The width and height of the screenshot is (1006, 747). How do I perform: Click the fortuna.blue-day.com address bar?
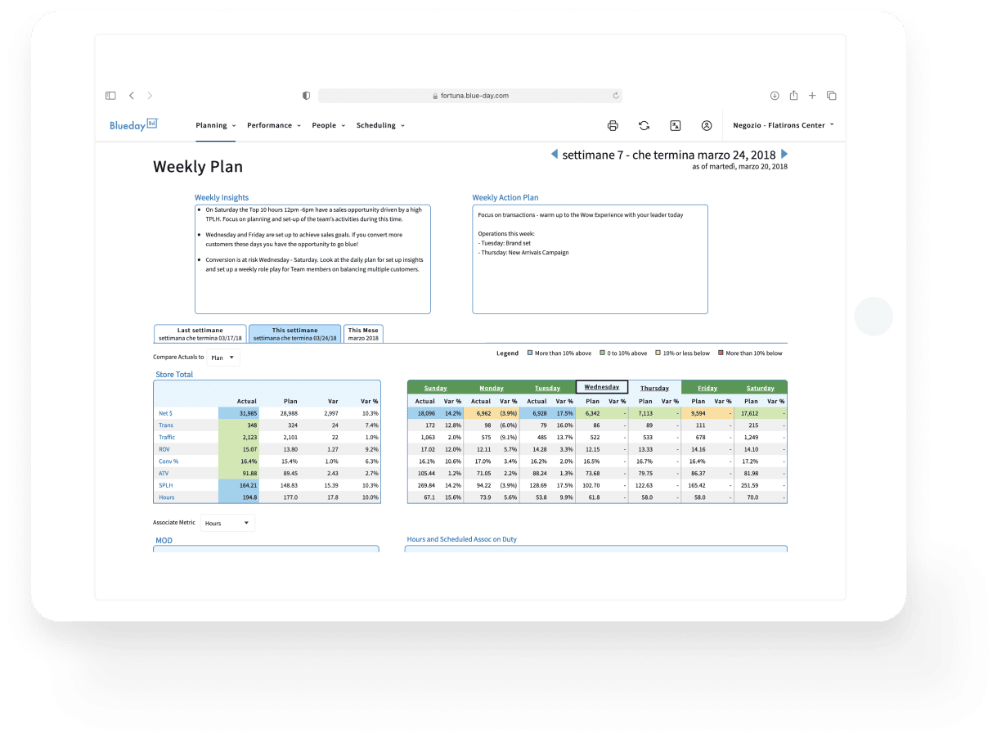coord(470,96)
